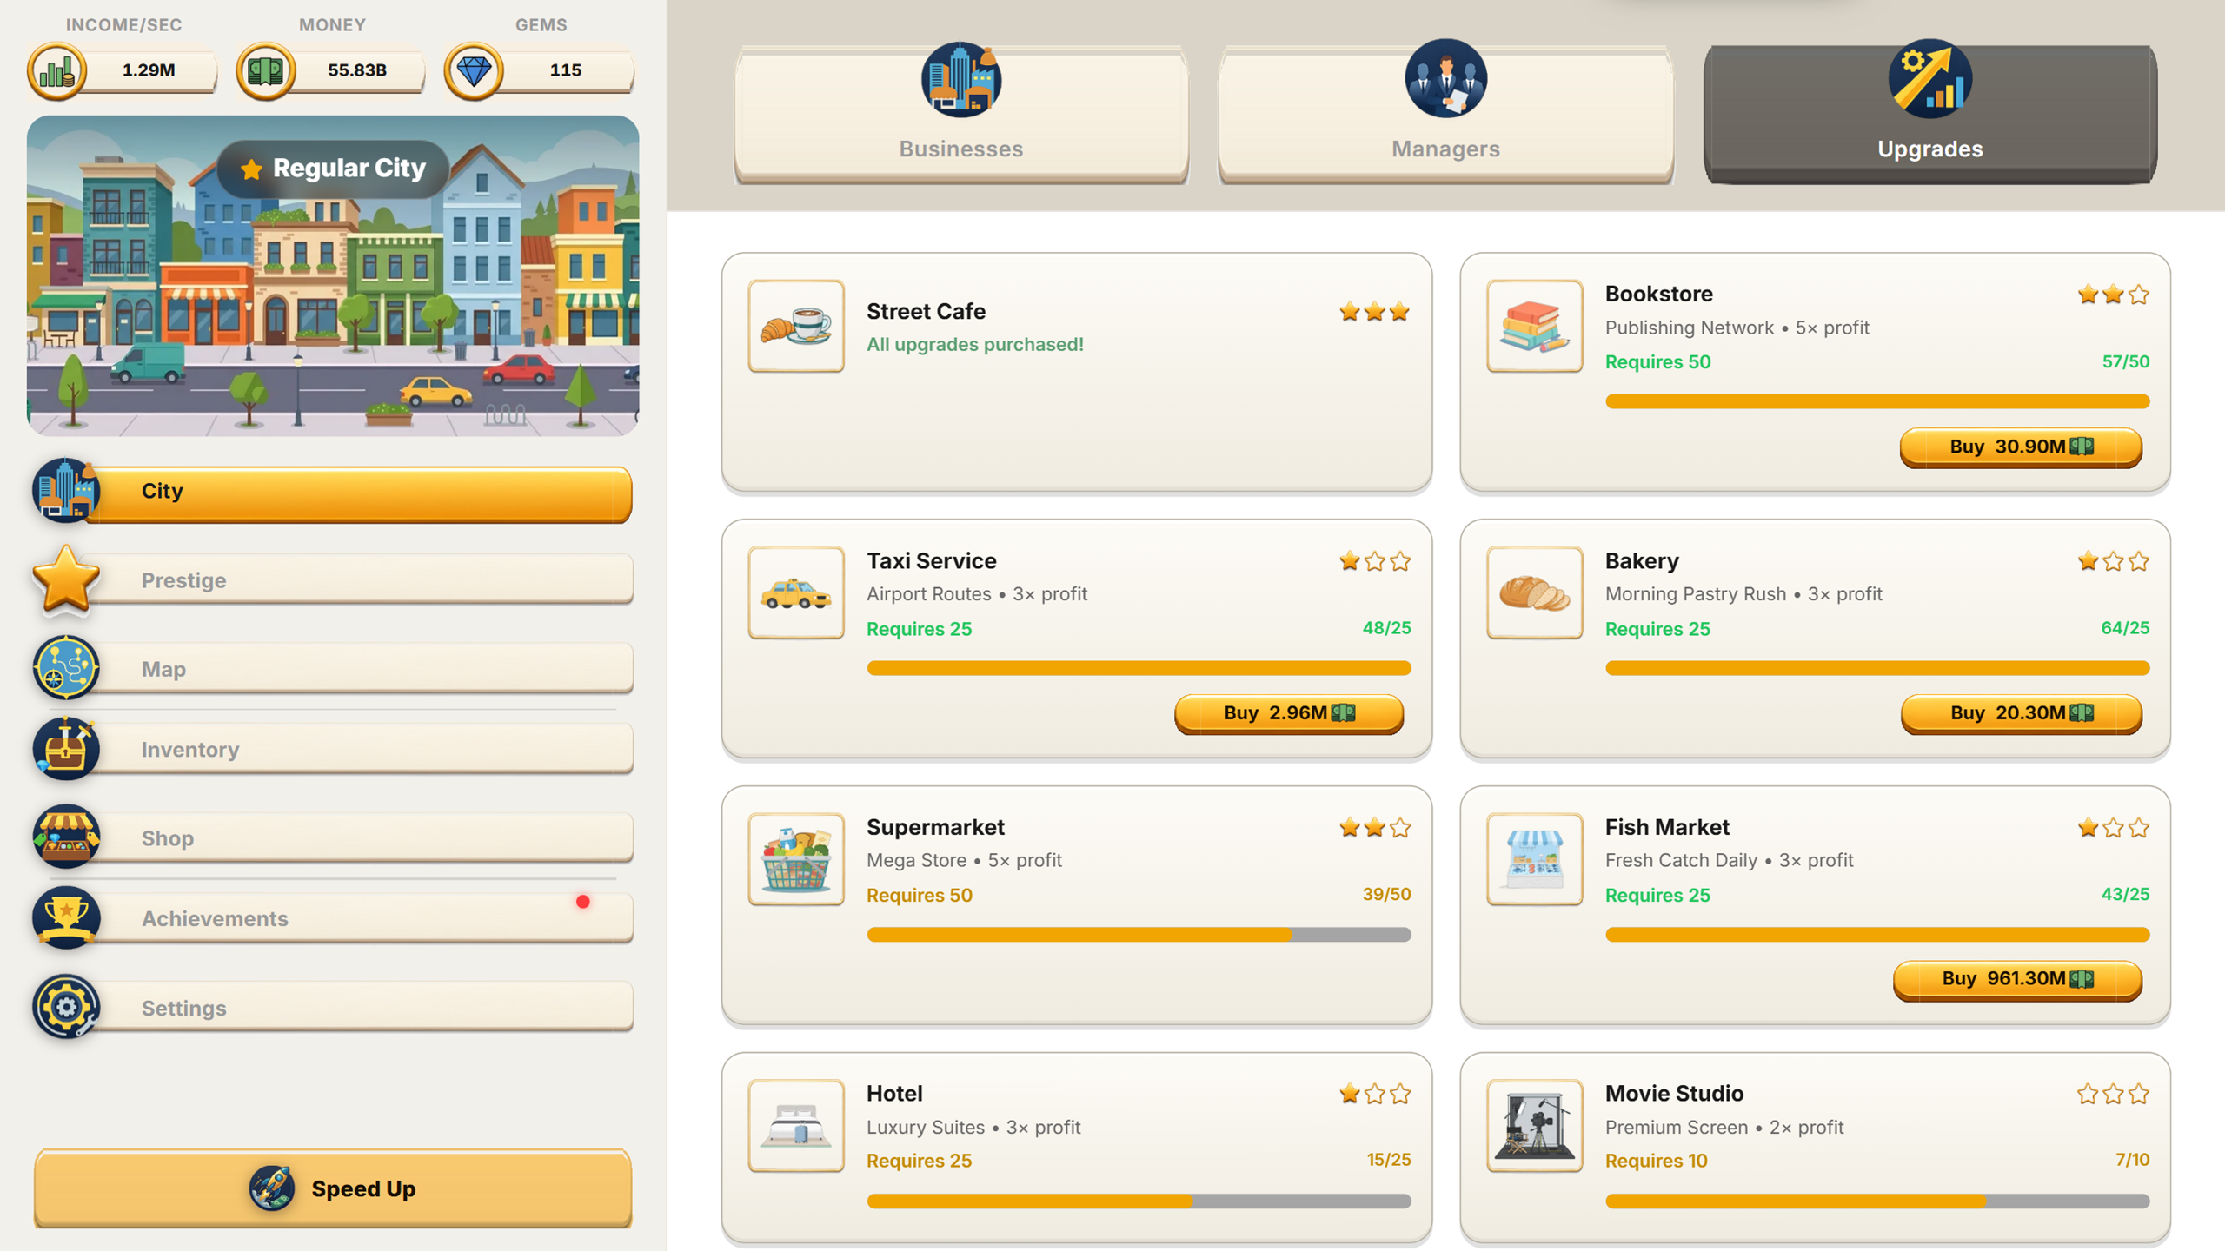
Task: Click the Regular City street thumbnail
Action: [333, 275]
